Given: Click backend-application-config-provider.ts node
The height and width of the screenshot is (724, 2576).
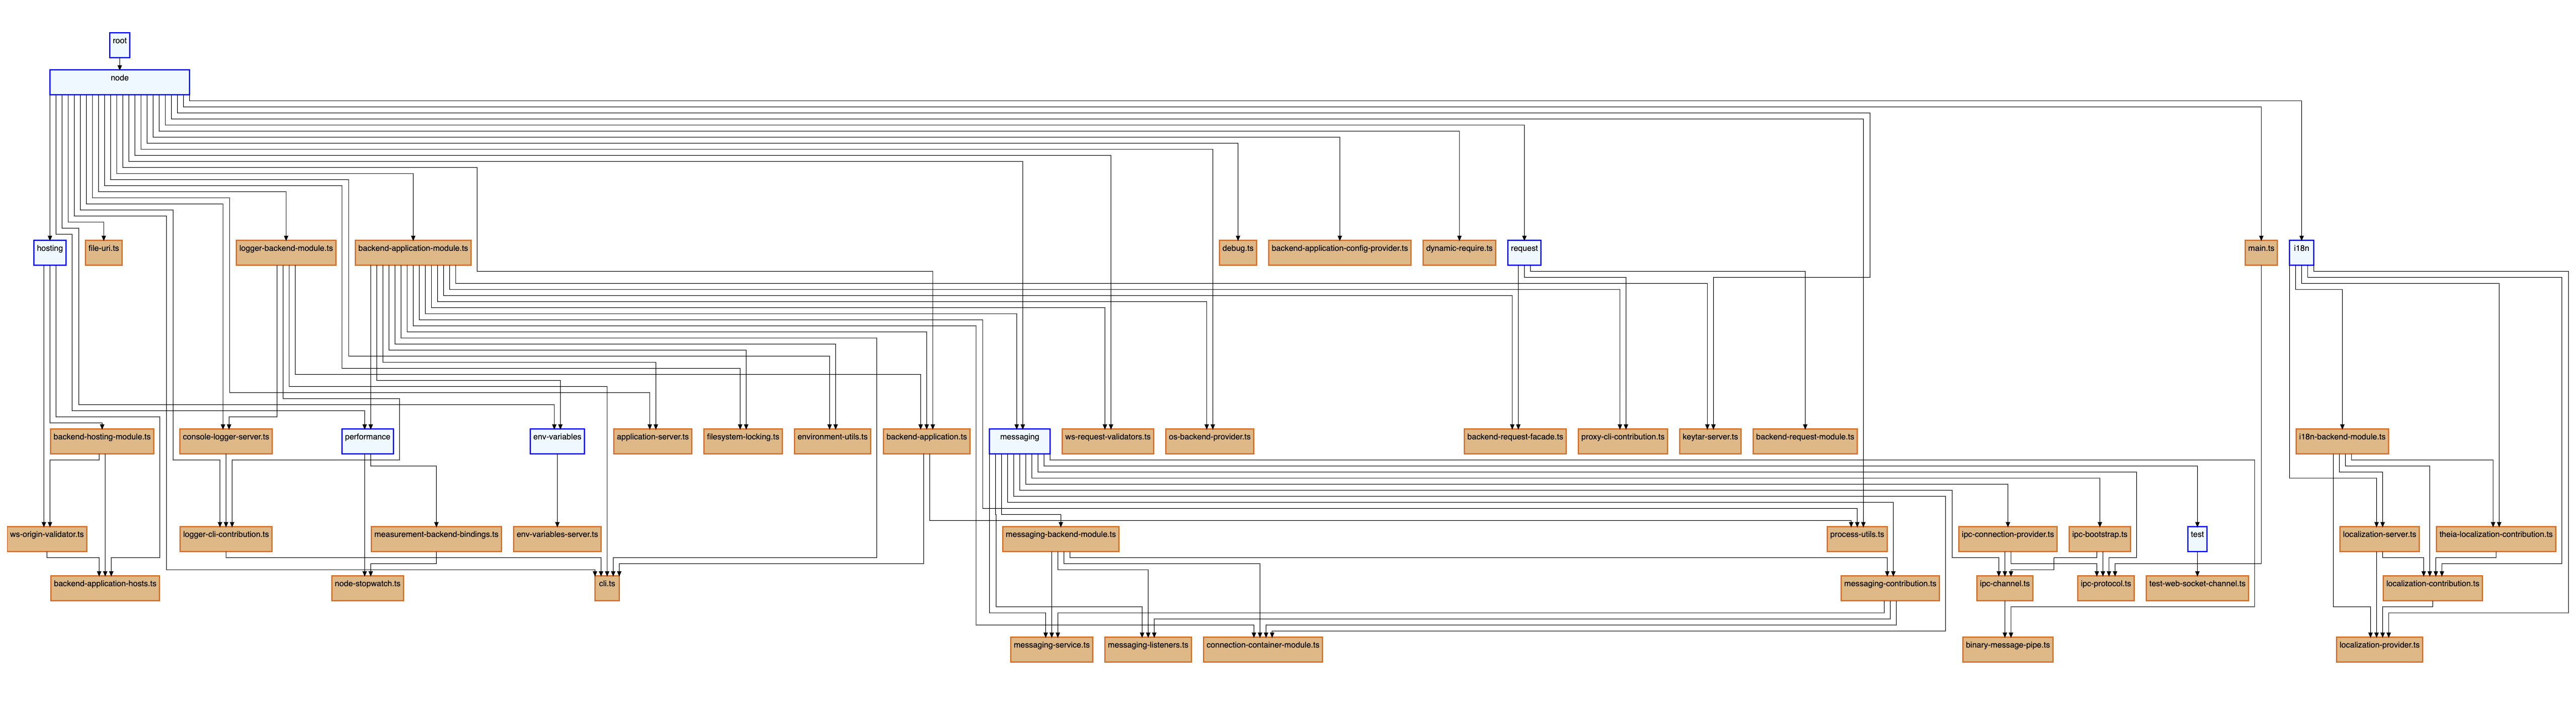Looking at the screenshot, I should [1339, 253].
